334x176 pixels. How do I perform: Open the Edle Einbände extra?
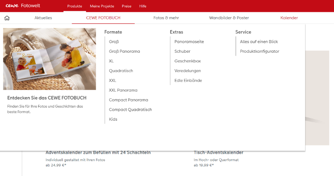(x=188, y=80)
